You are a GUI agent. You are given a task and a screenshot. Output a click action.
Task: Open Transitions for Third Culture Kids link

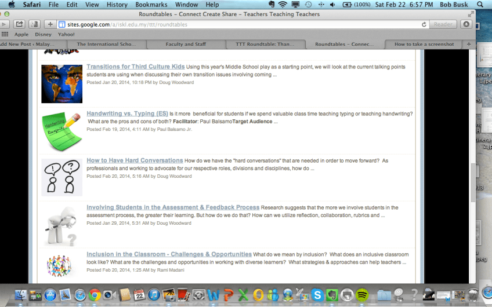[x=136, y=67]
